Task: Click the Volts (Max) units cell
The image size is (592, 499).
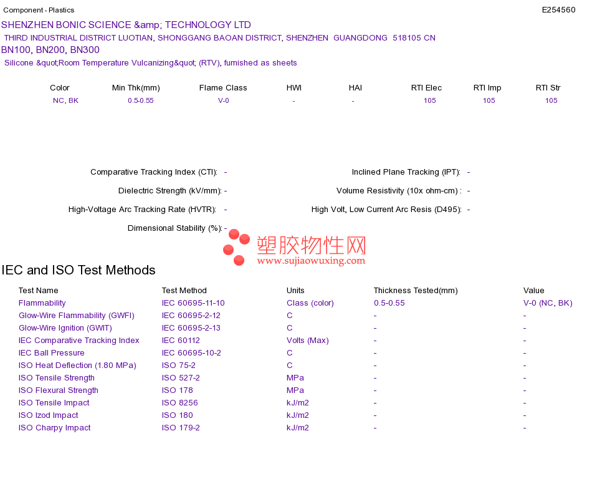Action: coord(308,340)
